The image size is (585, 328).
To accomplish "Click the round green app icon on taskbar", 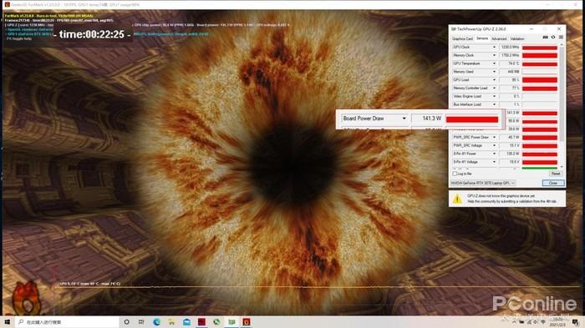I will coord(216,321).
